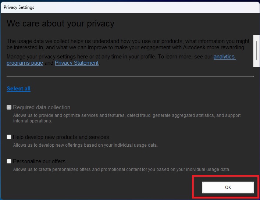Click the greyed Required data collection checkbox
Image resolution: width=260 pixels, height=200 pixels.
(9, 107)
